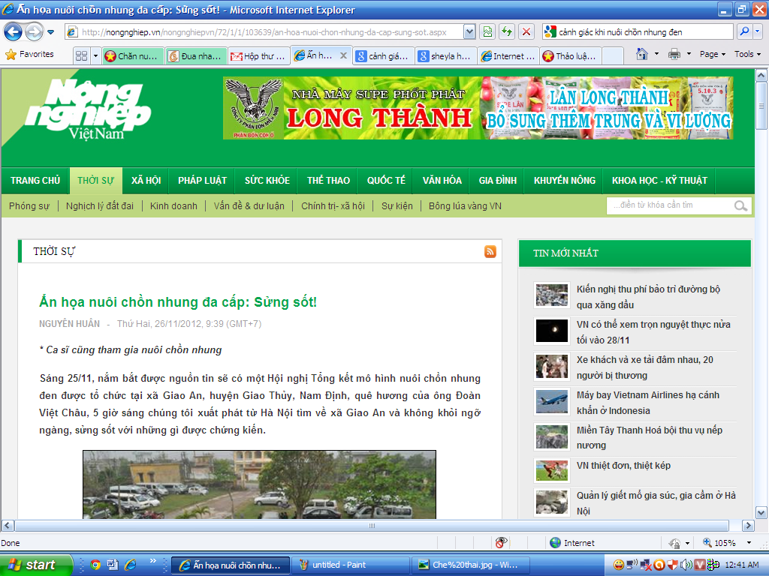Click the search magnifier in site search box
Screen dimensions: 769x576
click(740, 205)
